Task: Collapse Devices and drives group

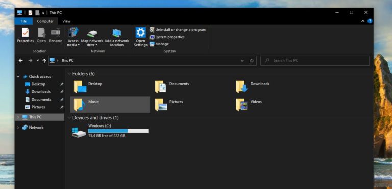Action: point(69,118)
